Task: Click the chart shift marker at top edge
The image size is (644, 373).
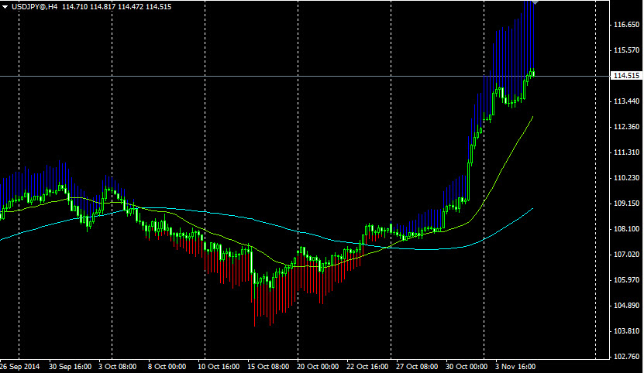Action: tap(535, 2)
